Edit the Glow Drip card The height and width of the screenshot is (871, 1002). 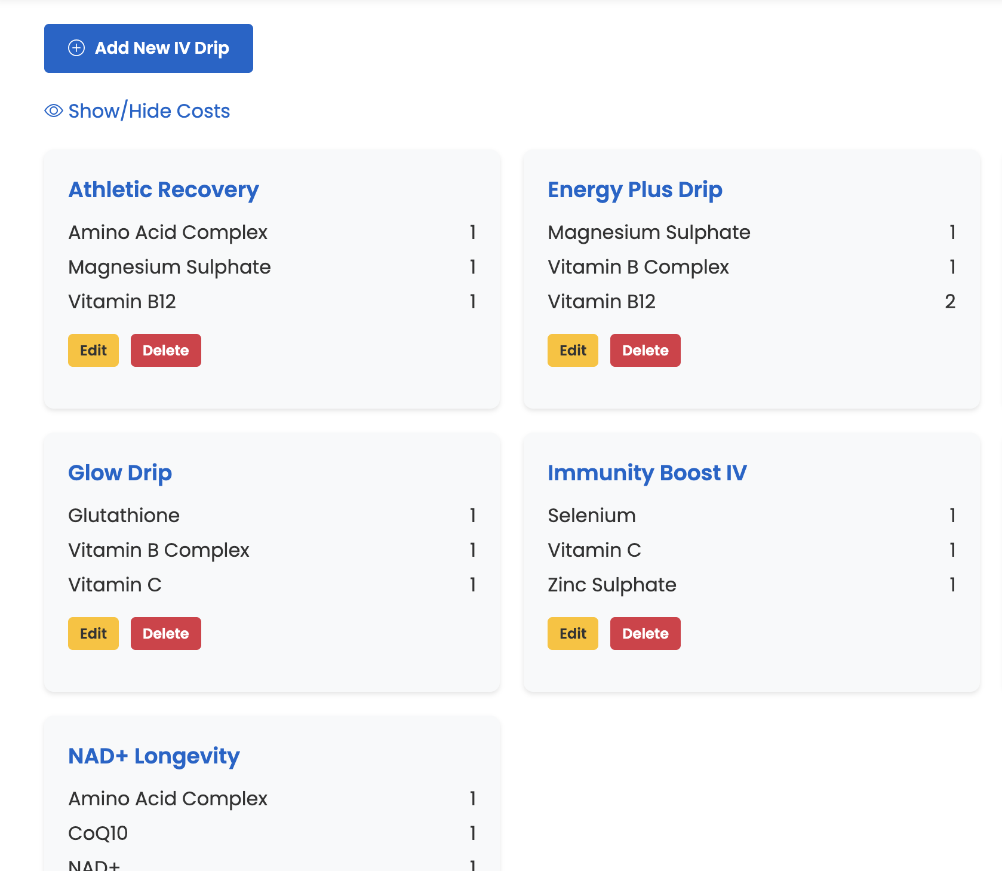point(93,633)
